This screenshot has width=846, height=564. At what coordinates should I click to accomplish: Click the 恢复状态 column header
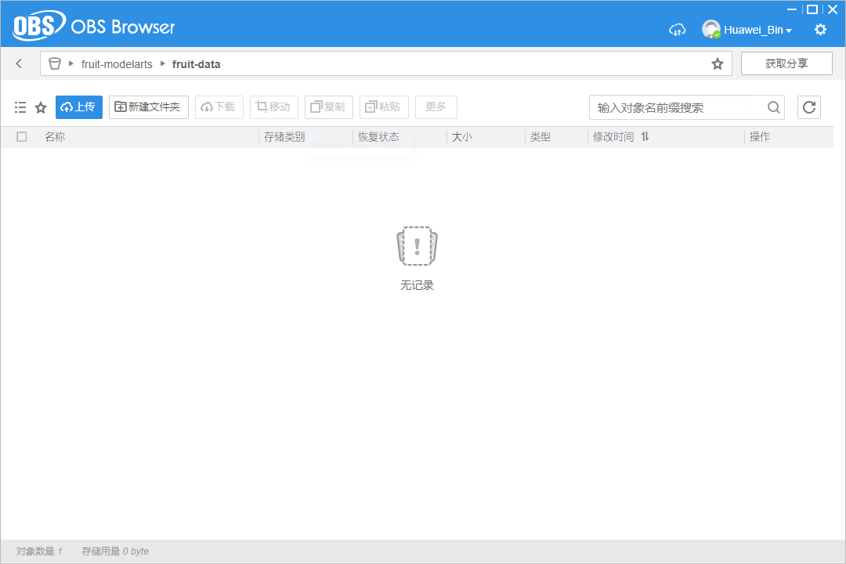(x=379, y=137)
